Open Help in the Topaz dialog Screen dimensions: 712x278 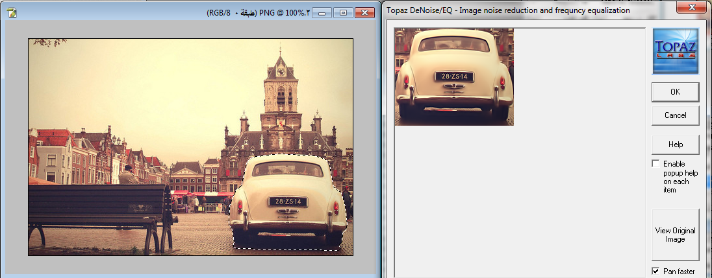(x=675, y=144)
